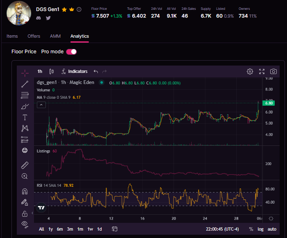Open the emoji icons tool
287x238 pixels.
click(25, 150)
